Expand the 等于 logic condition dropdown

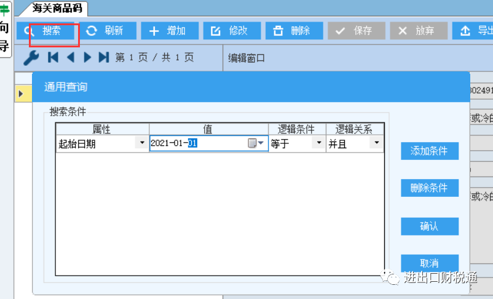[318, 143]
